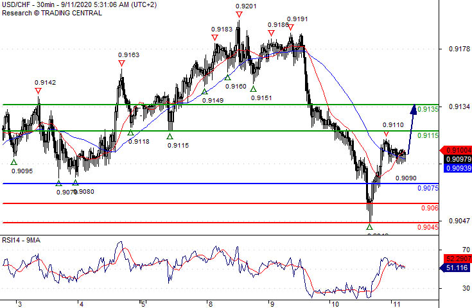
Task: Click the 0.9142 price label
Action: (x=45, y=82)
